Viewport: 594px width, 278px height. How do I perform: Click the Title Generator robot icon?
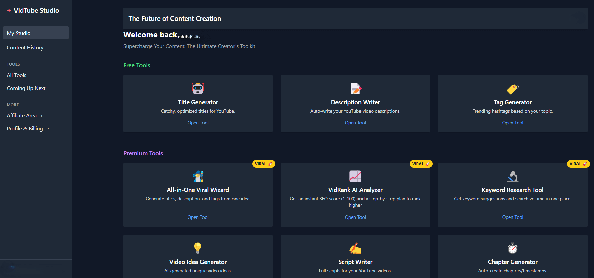point(198,89)
